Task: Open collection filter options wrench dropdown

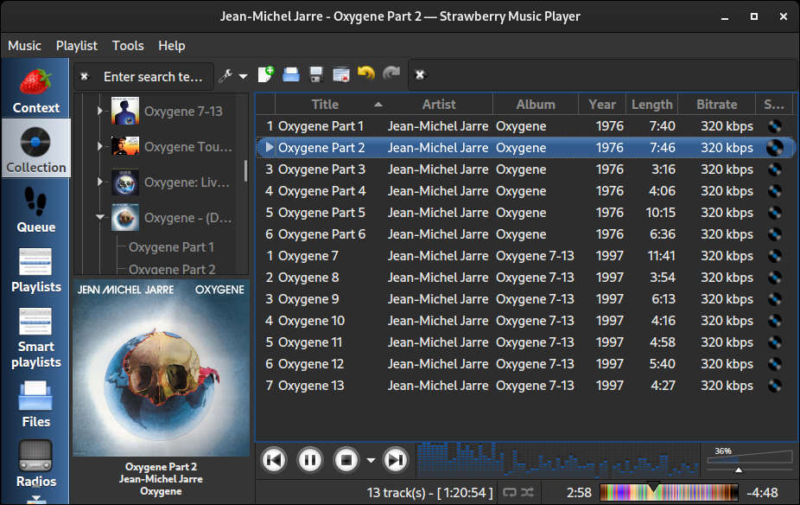Action: point(232,76)
